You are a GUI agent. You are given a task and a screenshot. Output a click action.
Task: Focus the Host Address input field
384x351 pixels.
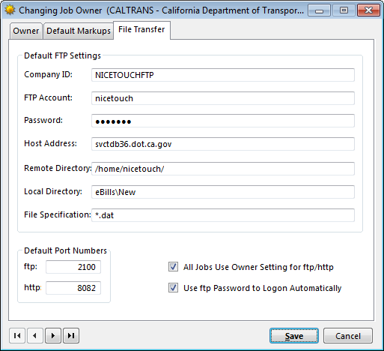223,144
